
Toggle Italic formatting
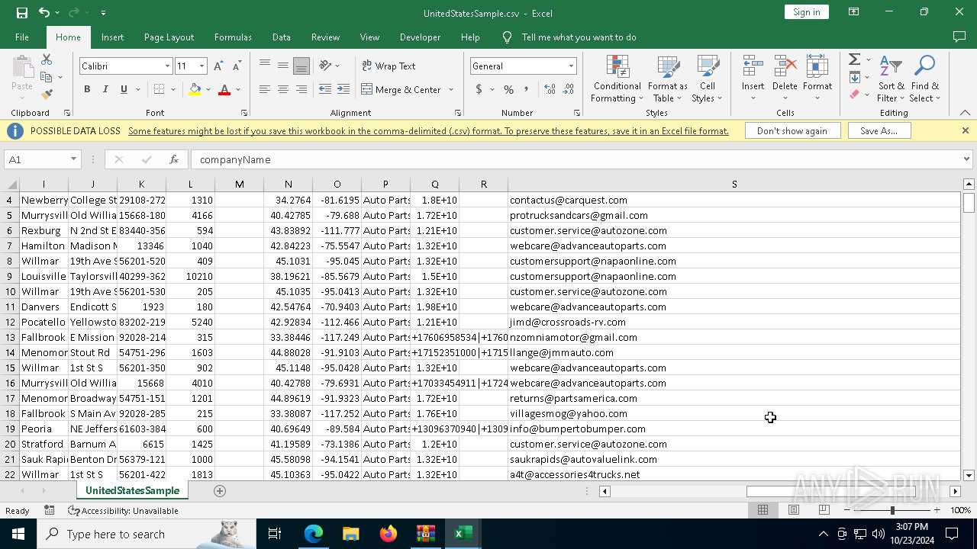coord(105,89)
